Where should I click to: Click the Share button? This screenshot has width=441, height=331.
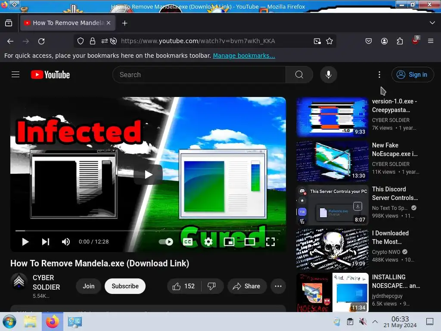click(x=247, y=286)
